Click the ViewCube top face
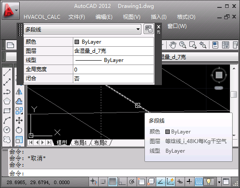The height and width of the screenshot is (188, 240). pos(219,75)
